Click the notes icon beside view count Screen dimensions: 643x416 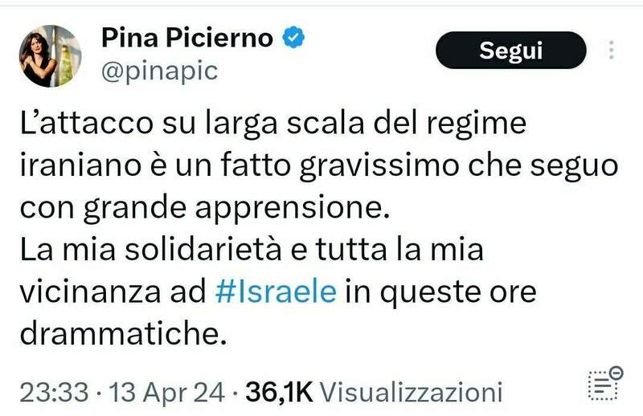606,384
